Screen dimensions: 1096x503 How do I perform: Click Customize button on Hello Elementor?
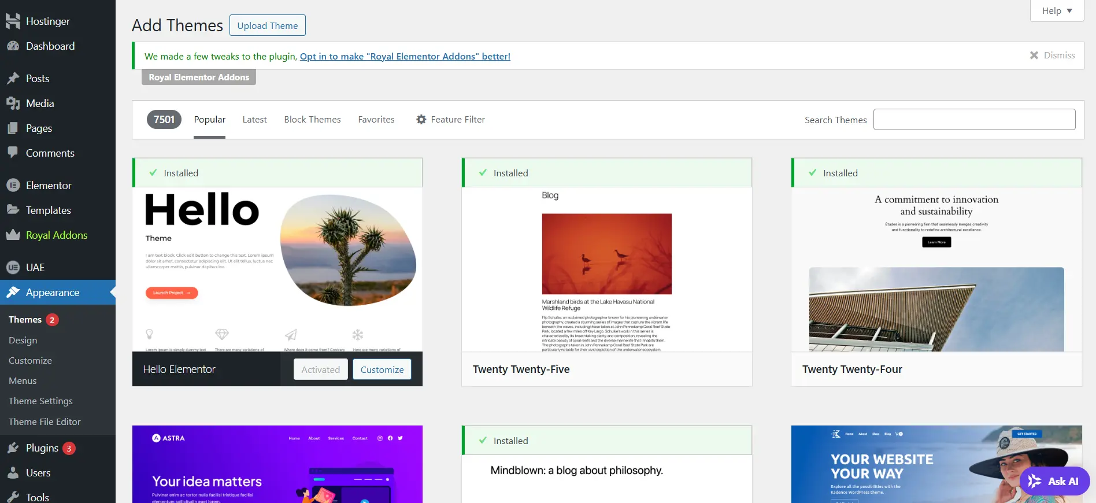point(382,369)
